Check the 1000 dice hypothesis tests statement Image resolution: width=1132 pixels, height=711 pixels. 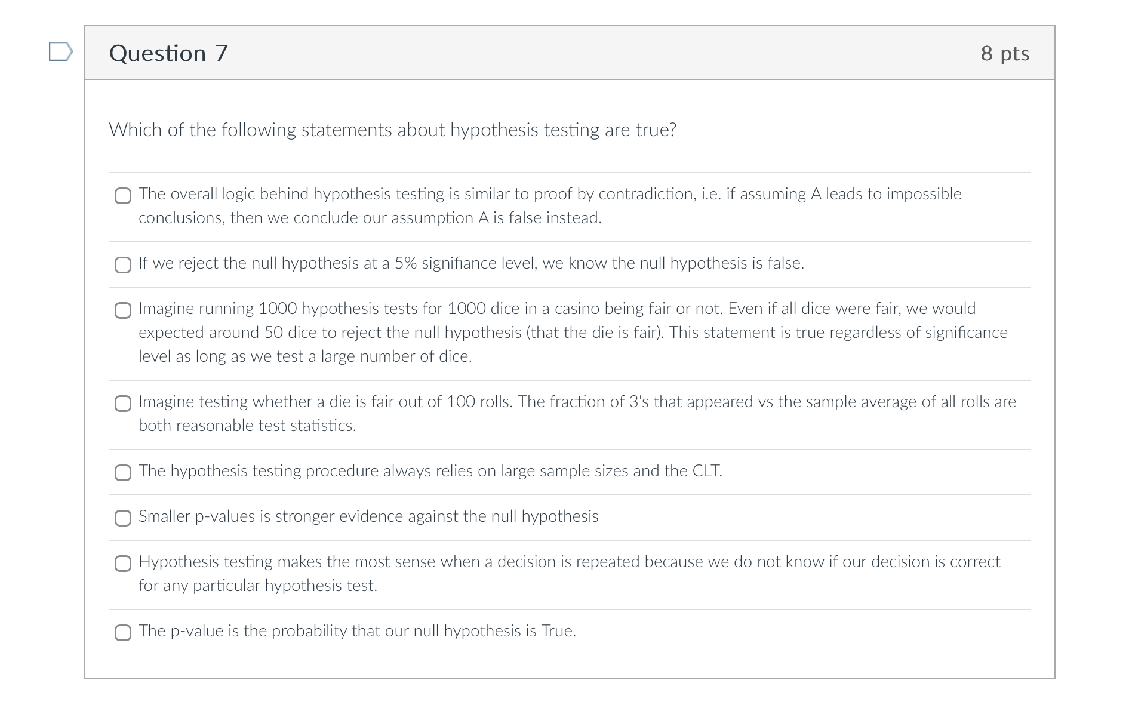click(122, 310)
